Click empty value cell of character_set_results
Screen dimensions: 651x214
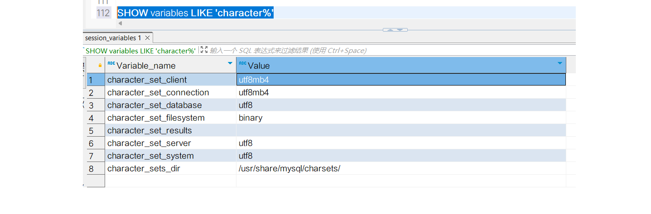point(401,130)
